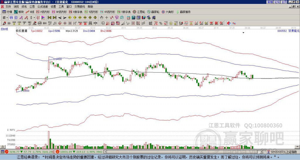
Task: Open the T数字表 tool
Action: pos(124,12)
